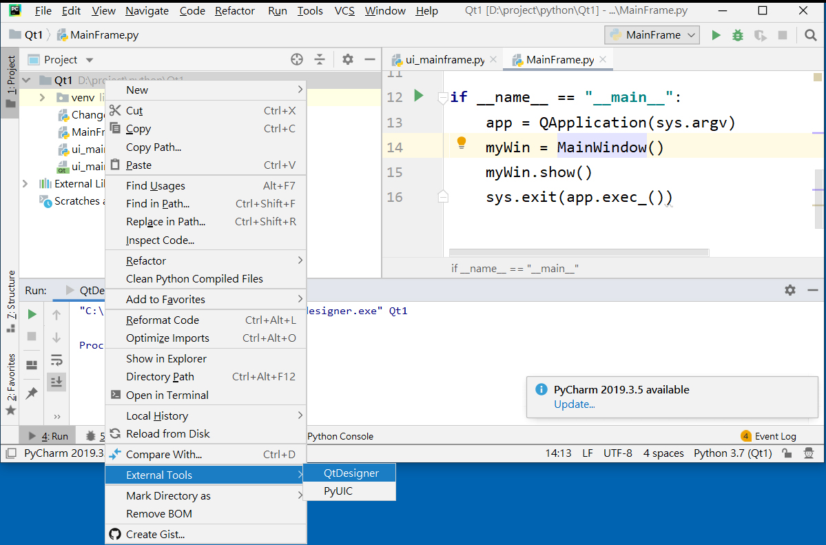Pin the Run tab
826x545 pixels.
point(32,393)
